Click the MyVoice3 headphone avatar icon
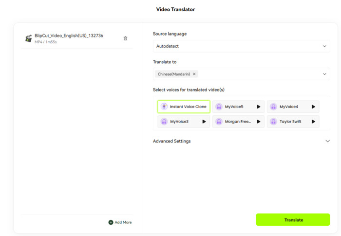This screenshot has height=236, width=341. click(x=164, y=121)
